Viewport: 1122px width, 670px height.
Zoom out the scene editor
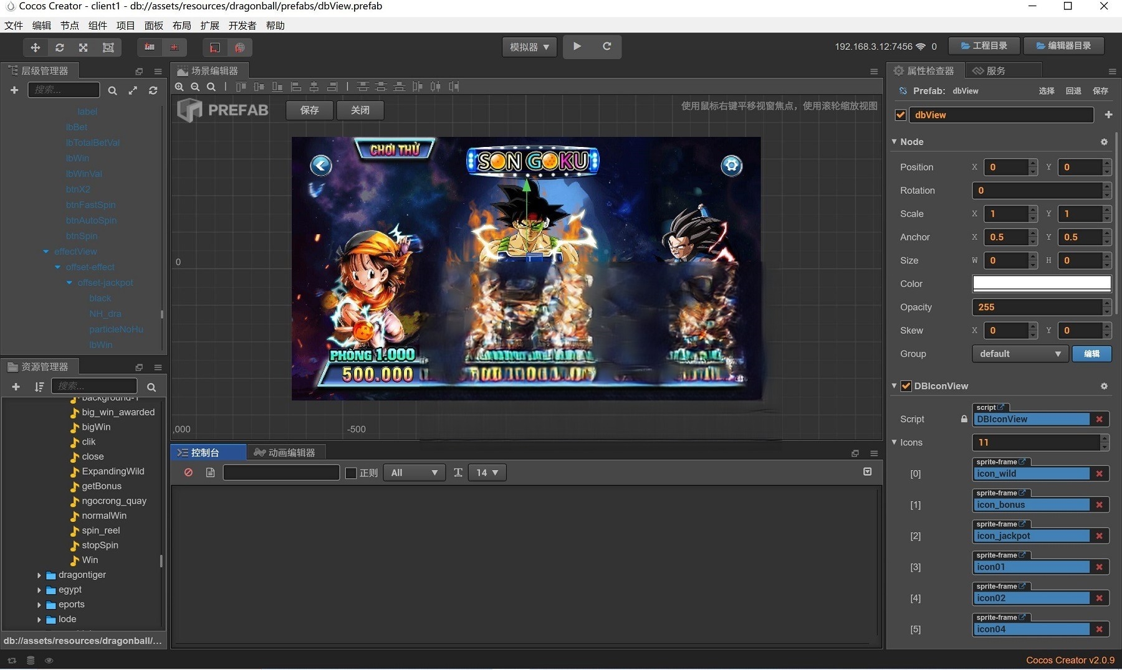click(195, 87)
